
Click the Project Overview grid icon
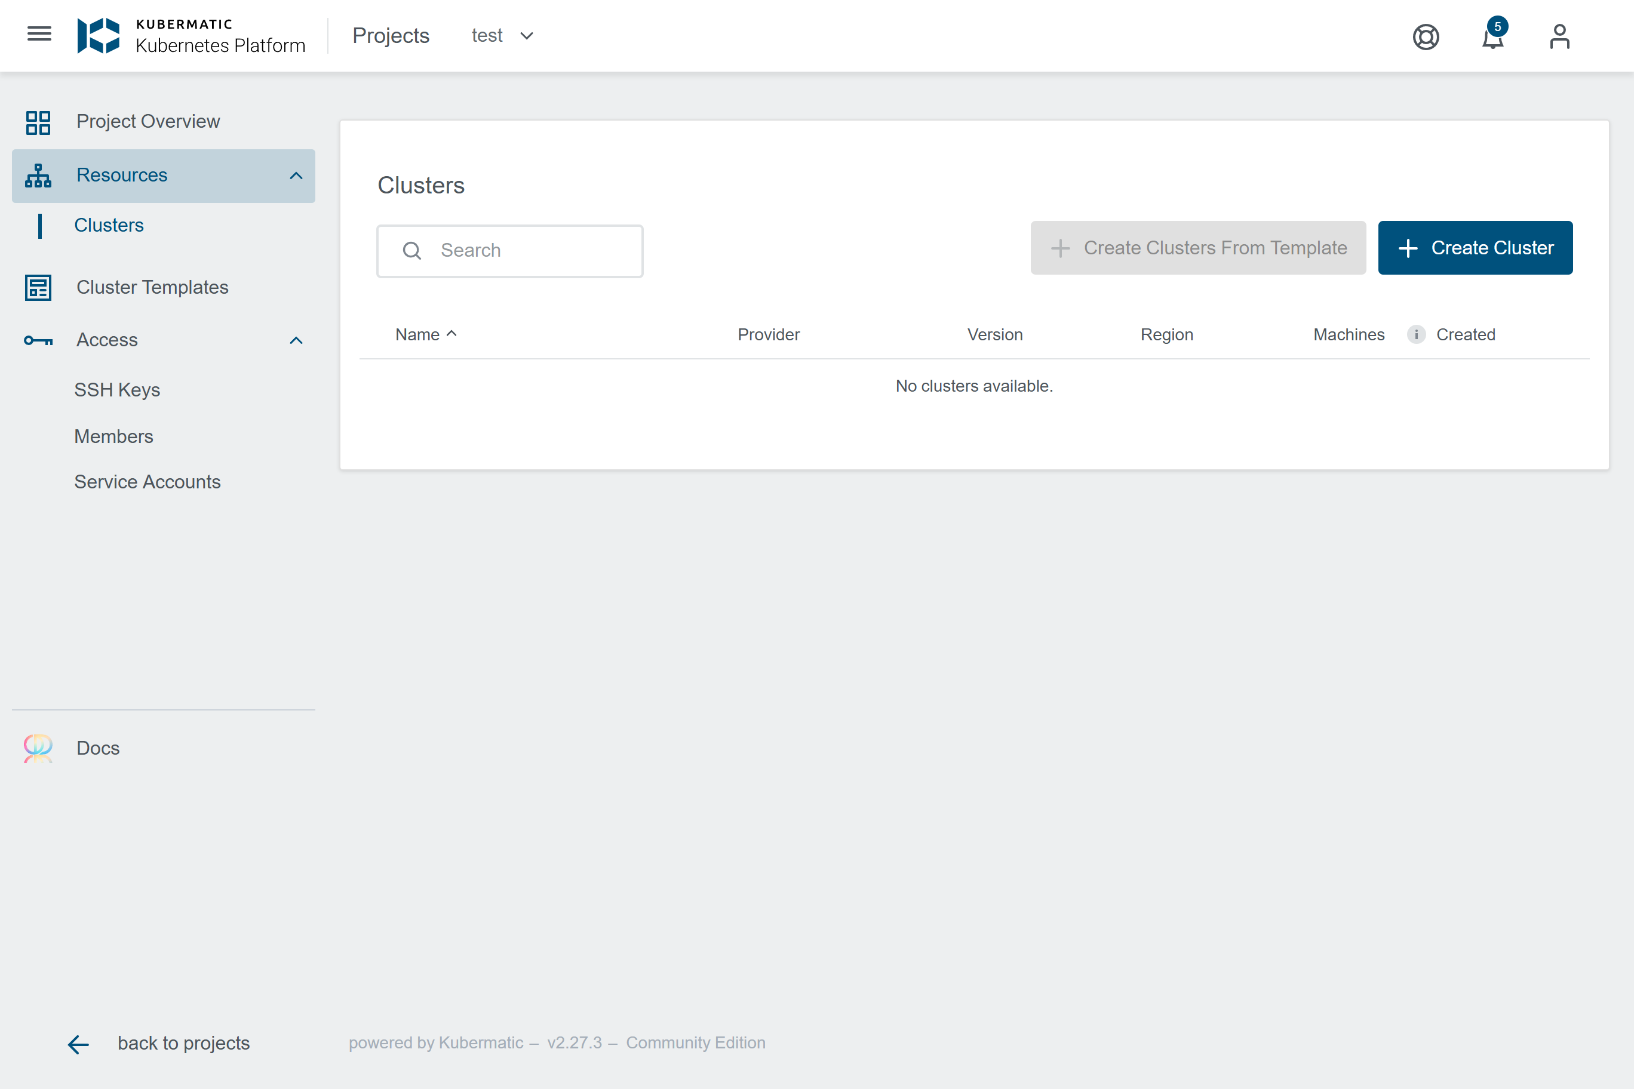pyautogui.click(x=38, y=122)
